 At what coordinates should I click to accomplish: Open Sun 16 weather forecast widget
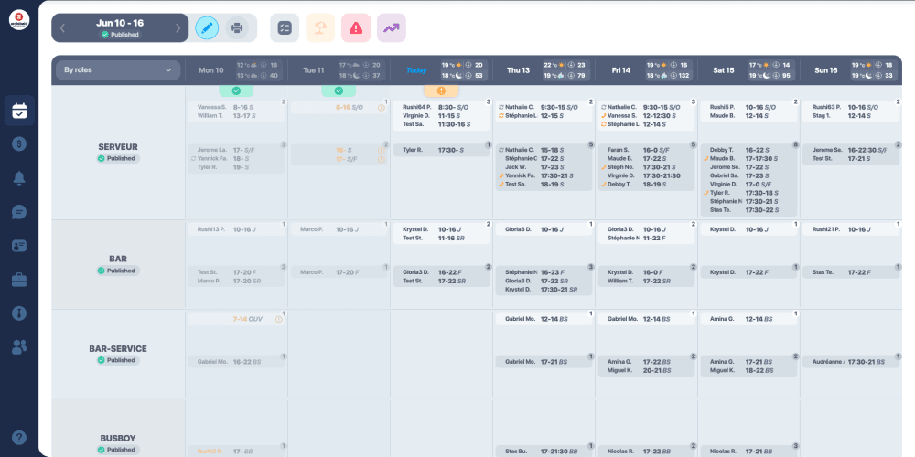pos(874,70)
